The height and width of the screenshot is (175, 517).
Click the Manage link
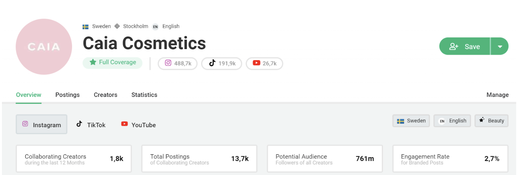tap(497, 95)
